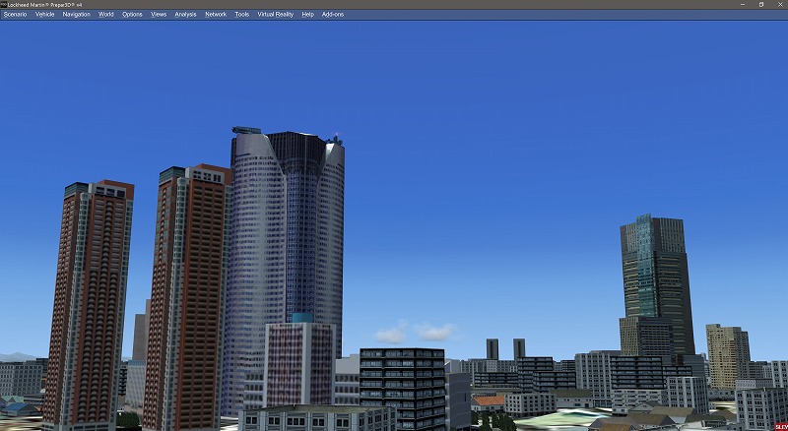Click the Prepar3D app icon in title bar
788x431 pixels.
click(4, 5)
